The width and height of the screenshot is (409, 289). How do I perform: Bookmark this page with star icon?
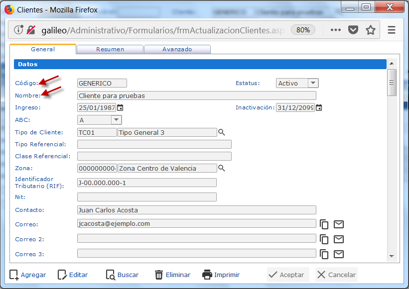tap(371, 30)
